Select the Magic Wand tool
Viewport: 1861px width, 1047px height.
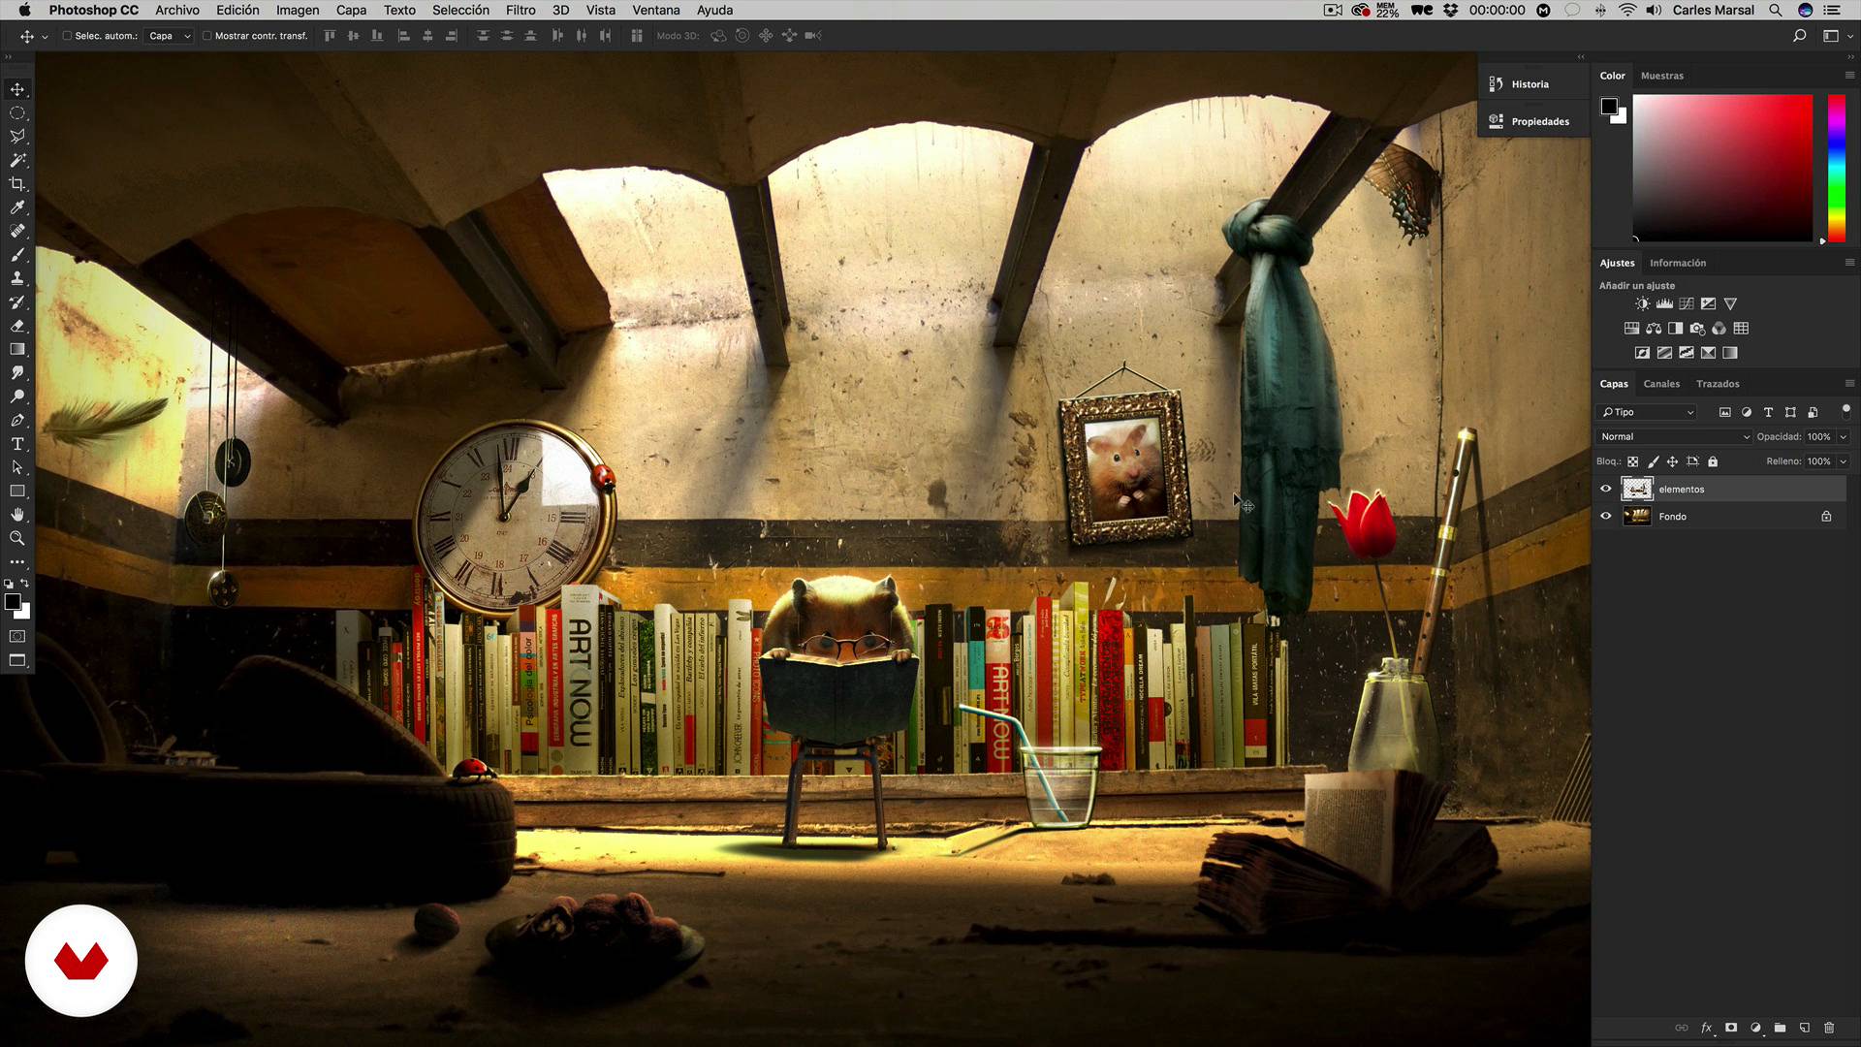click(x=17, y=160)
